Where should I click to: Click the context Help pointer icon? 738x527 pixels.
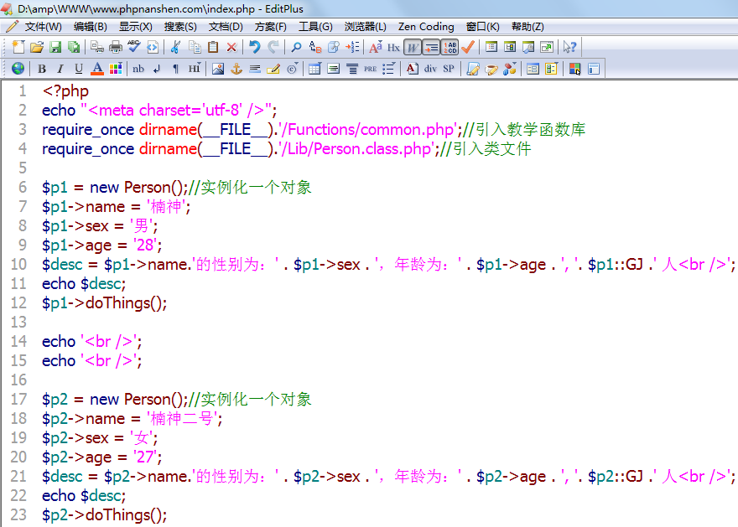(569, 47)
